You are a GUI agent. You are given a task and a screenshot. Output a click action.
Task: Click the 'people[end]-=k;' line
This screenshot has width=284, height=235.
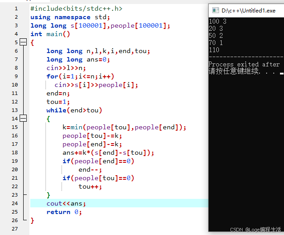(92, 144)
